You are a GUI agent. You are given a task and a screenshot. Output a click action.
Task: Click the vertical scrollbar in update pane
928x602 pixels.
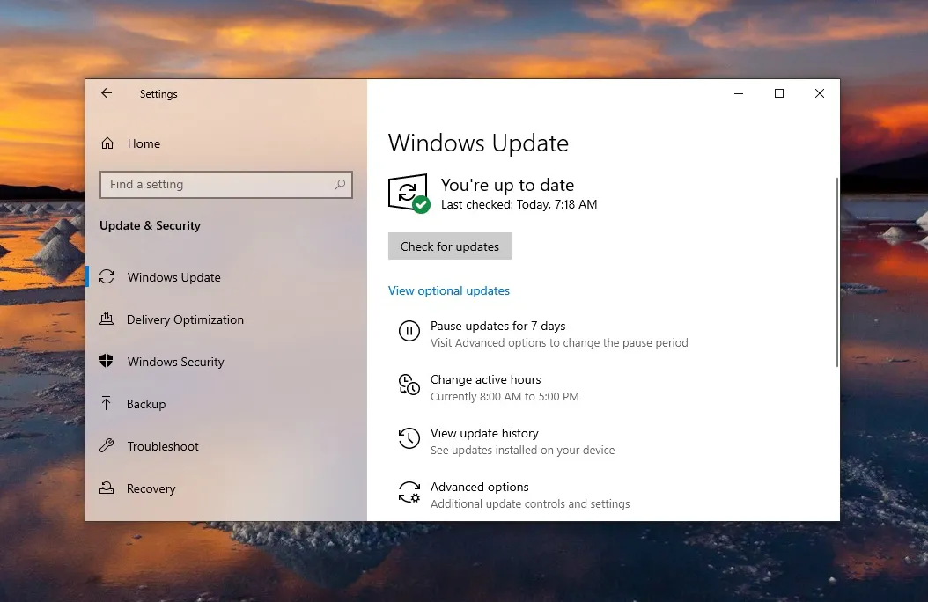pos(836,271)
